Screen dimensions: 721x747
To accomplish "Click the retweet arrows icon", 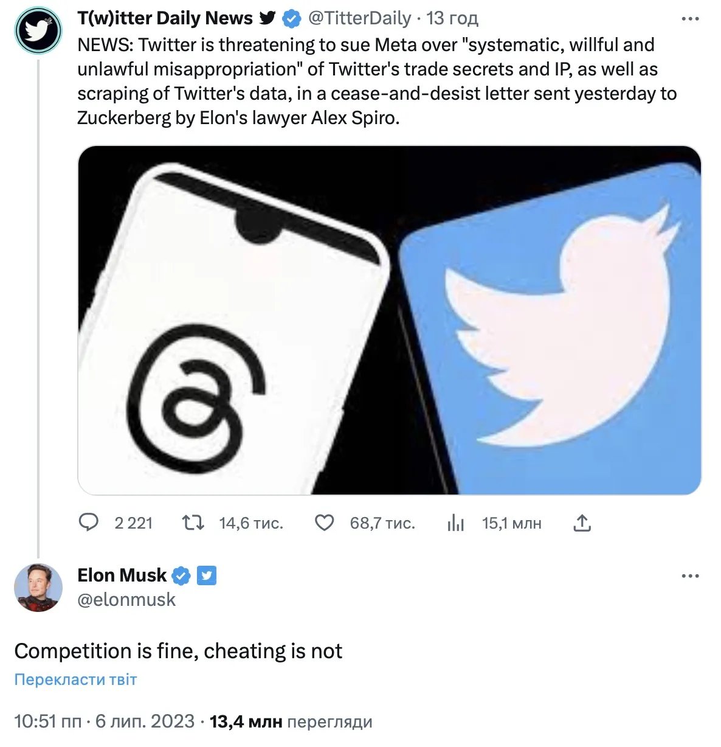I will (x=193, y=523).
